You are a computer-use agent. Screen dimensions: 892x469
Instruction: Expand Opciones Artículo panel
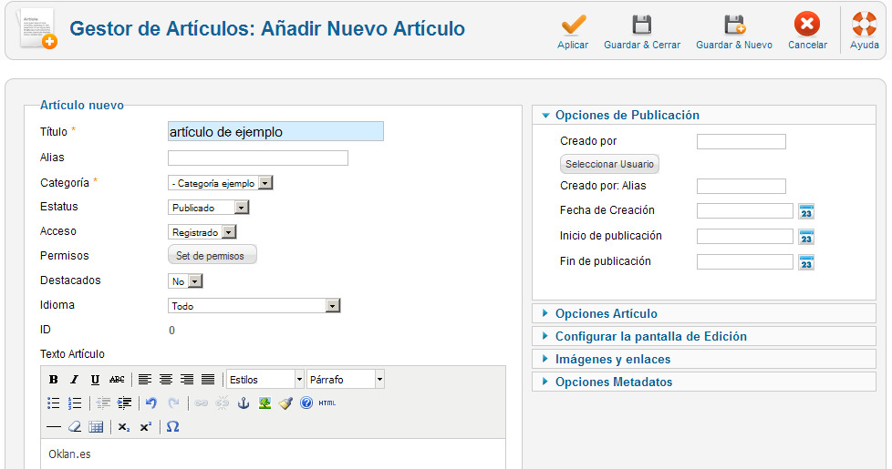coord(704,313)
